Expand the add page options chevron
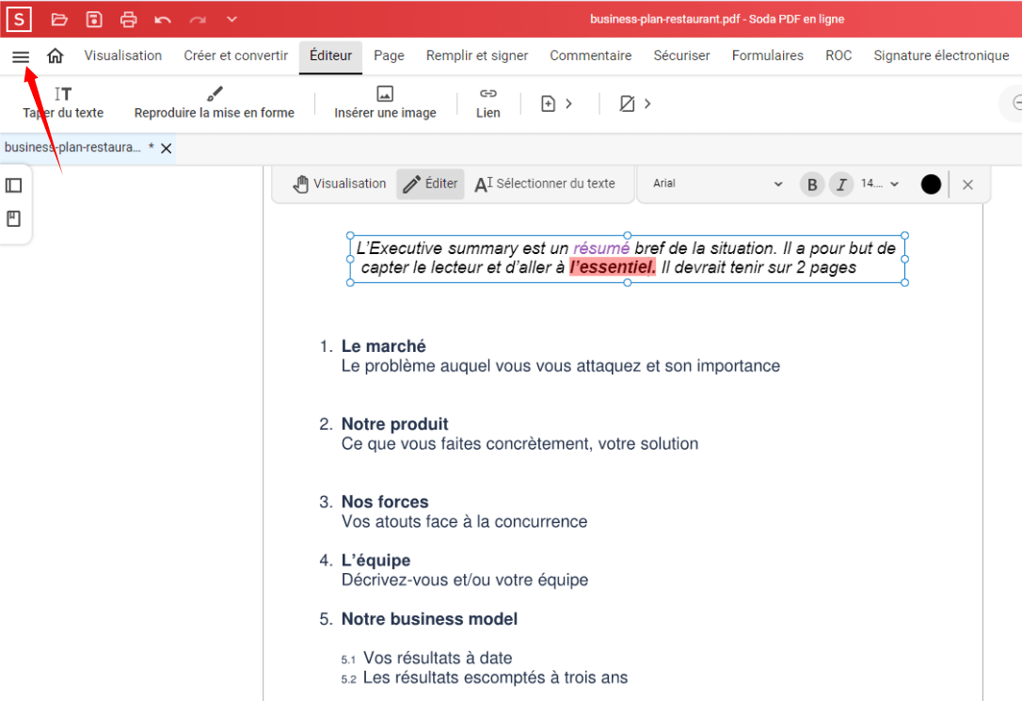Image resolution: width=1022 pixels, height=701 pixels. point(569,104)
